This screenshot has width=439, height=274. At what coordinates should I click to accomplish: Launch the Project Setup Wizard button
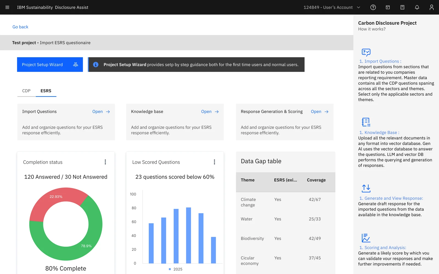[x=50, y=65]
